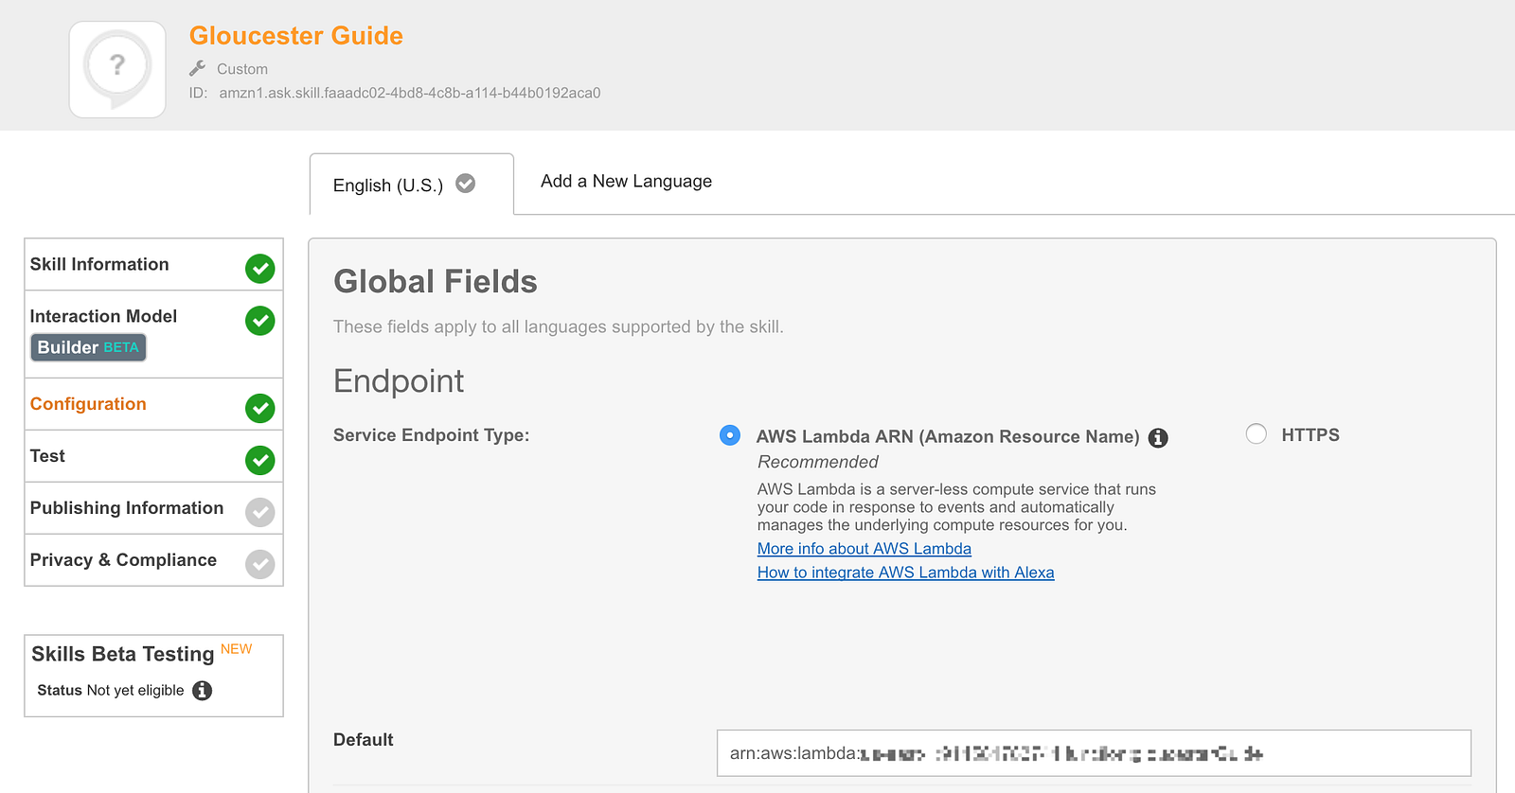Select the AWS Lambda ARN radio button

coord(729,435)
